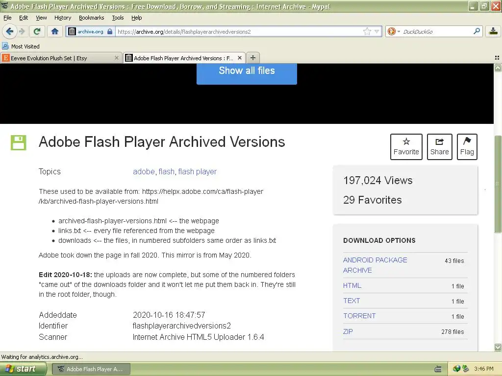Open the File menu

[7, 18]
